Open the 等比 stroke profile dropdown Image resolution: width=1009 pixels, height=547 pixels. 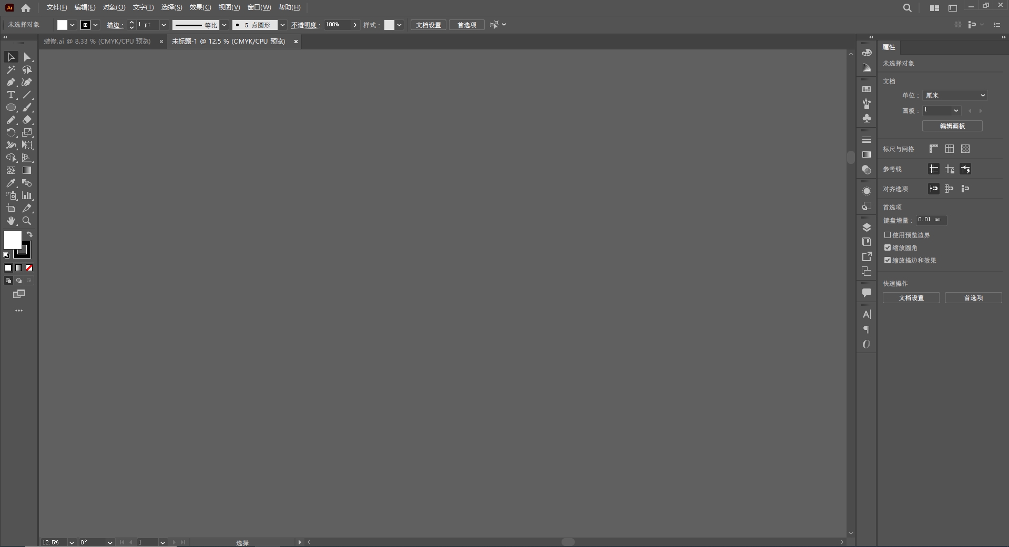point(224,25)
